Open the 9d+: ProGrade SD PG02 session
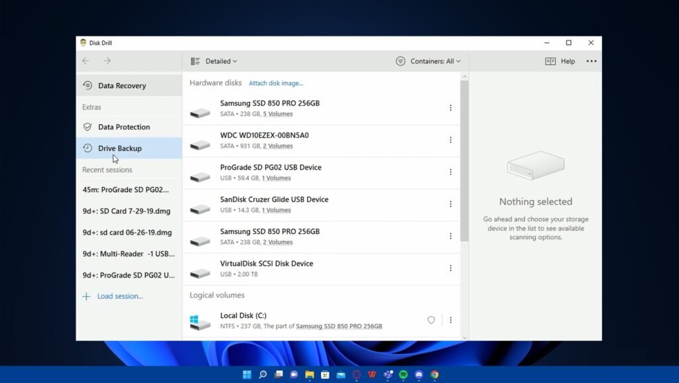Image resolution: width=679 pixels, height=383 pixels. point(129,275)
